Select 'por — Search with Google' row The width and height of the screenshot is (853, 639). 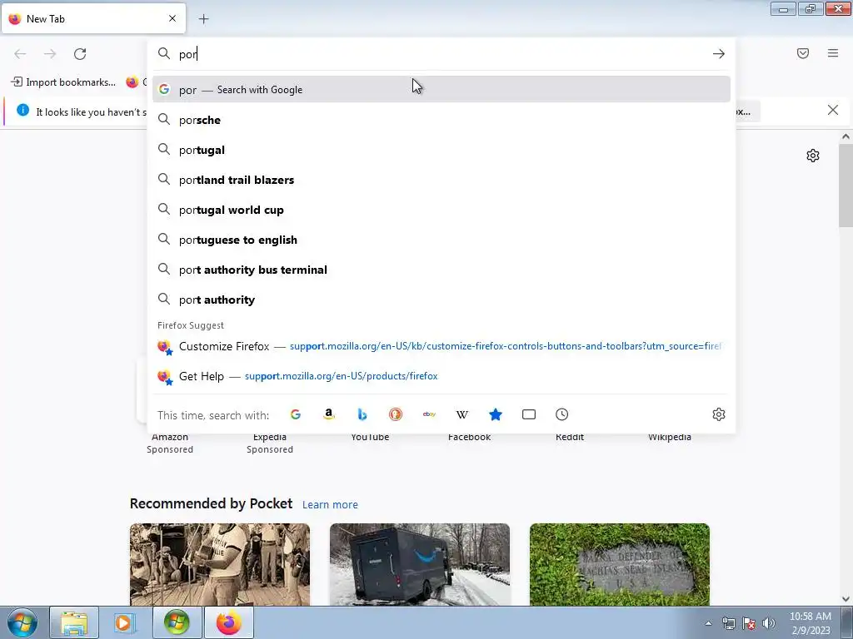pos(441,90)
